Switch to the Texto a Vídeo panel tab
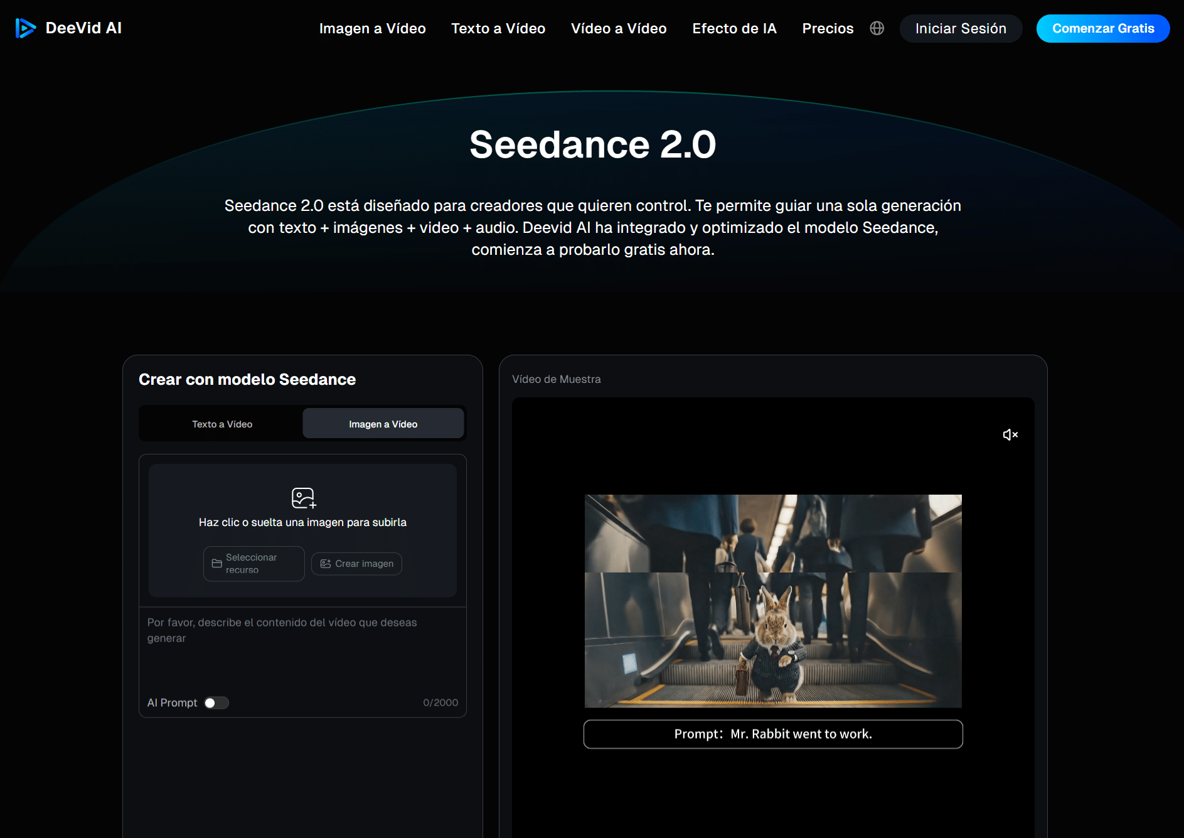The image size is (1184, 838). [221, 423]
